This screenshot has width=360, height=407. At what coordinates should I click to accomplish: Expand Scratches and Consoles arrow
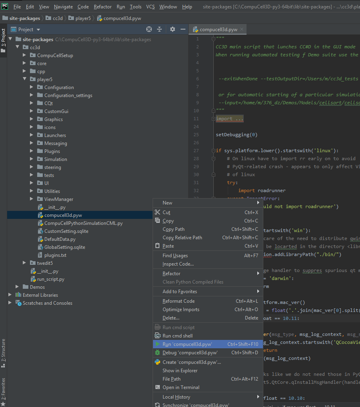10,303
